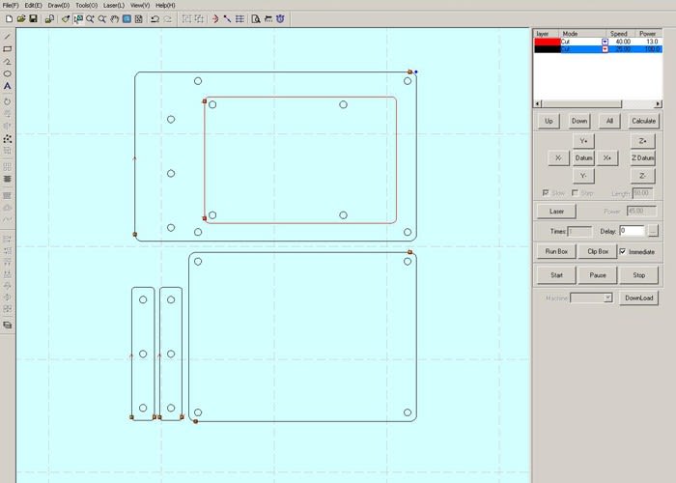The width and height of the screenshot is (676, 483).
Task: Create a new file with the toolbar icon
Action: pyautogui.click(x=9, y=19)
